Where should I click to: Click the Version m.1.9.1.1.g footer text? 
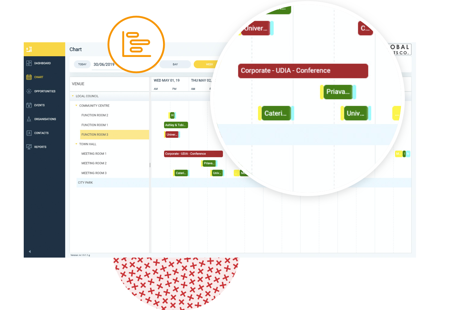click(80, 255)
